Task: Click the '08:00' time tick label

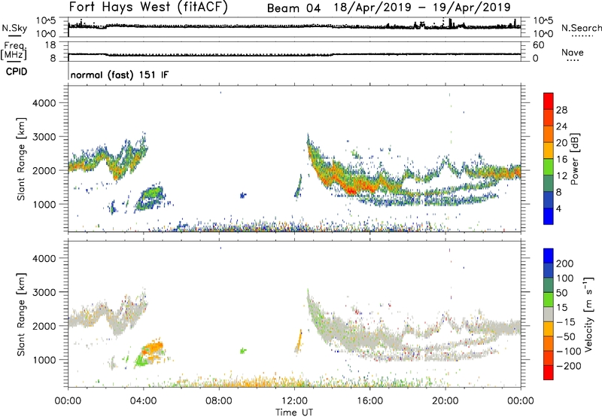Action: point(219,401)
